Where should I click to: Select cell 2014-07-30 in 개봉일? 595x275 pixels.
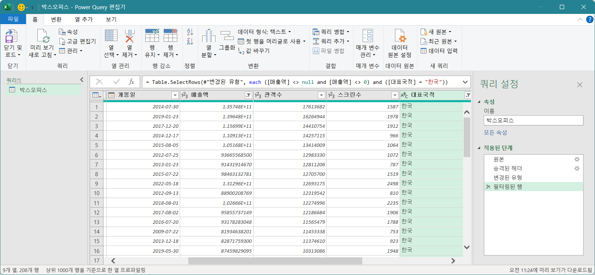point(143,107)
